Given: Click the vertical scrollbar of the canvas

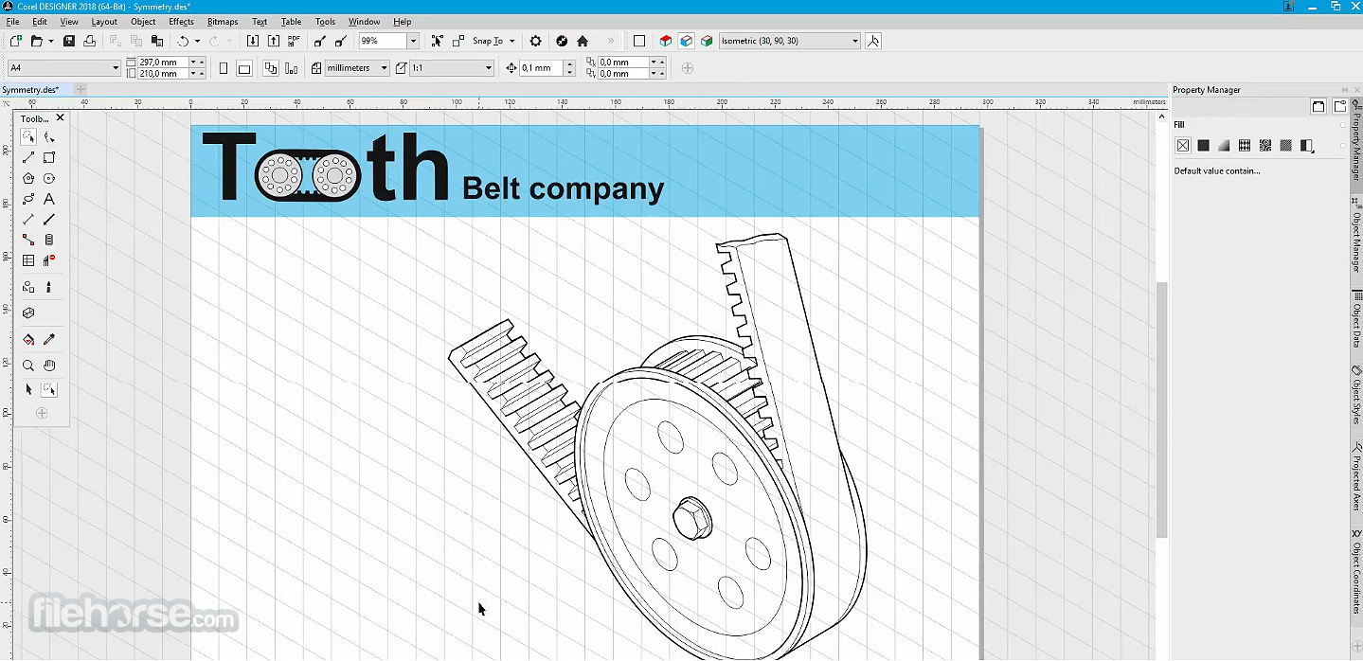Looking at the screenshot, I should coord(1162,410).
